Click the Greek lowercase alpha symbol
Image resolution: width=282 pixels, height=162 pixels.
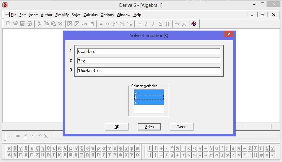[x=9, y=148]
